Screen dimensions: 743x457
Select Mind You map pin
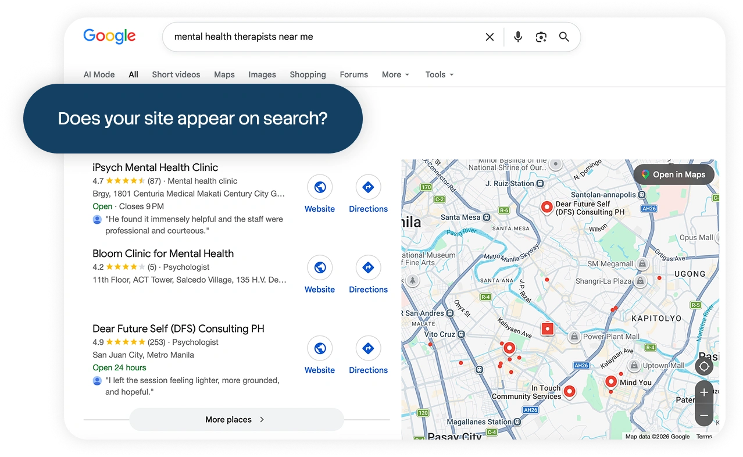(610, 382)
